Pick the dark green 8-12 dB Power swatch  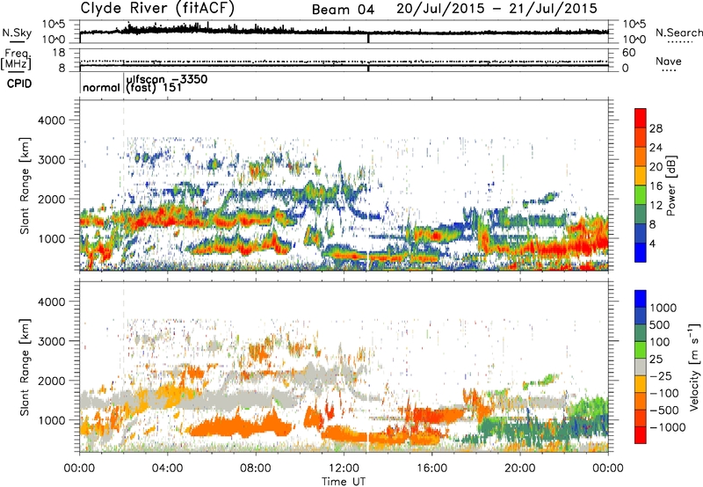[x=641, y=214]
